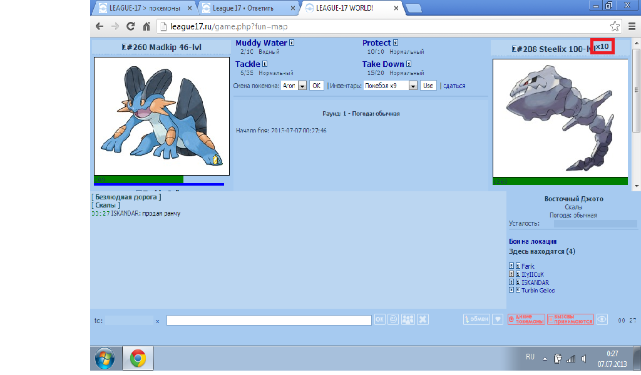The width and height of the screenshot is (641, 375).
Task: Confirm pokemon switch with OK button
Action: click(x=316, y=86)
